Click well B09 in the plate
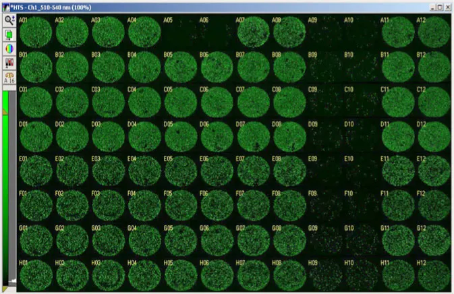Screen dimensions: 454x294 [x=324, y=67]
